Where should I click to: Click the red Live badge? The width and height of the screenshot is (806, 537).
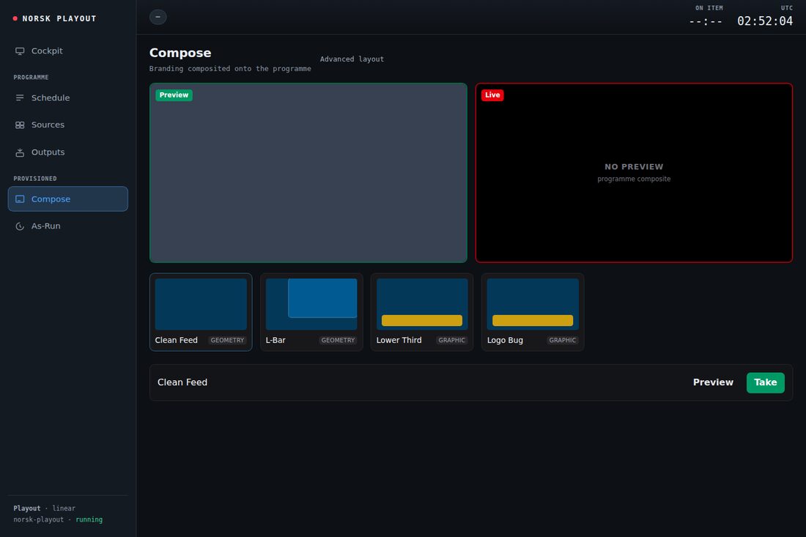click(x=492, y=95)
